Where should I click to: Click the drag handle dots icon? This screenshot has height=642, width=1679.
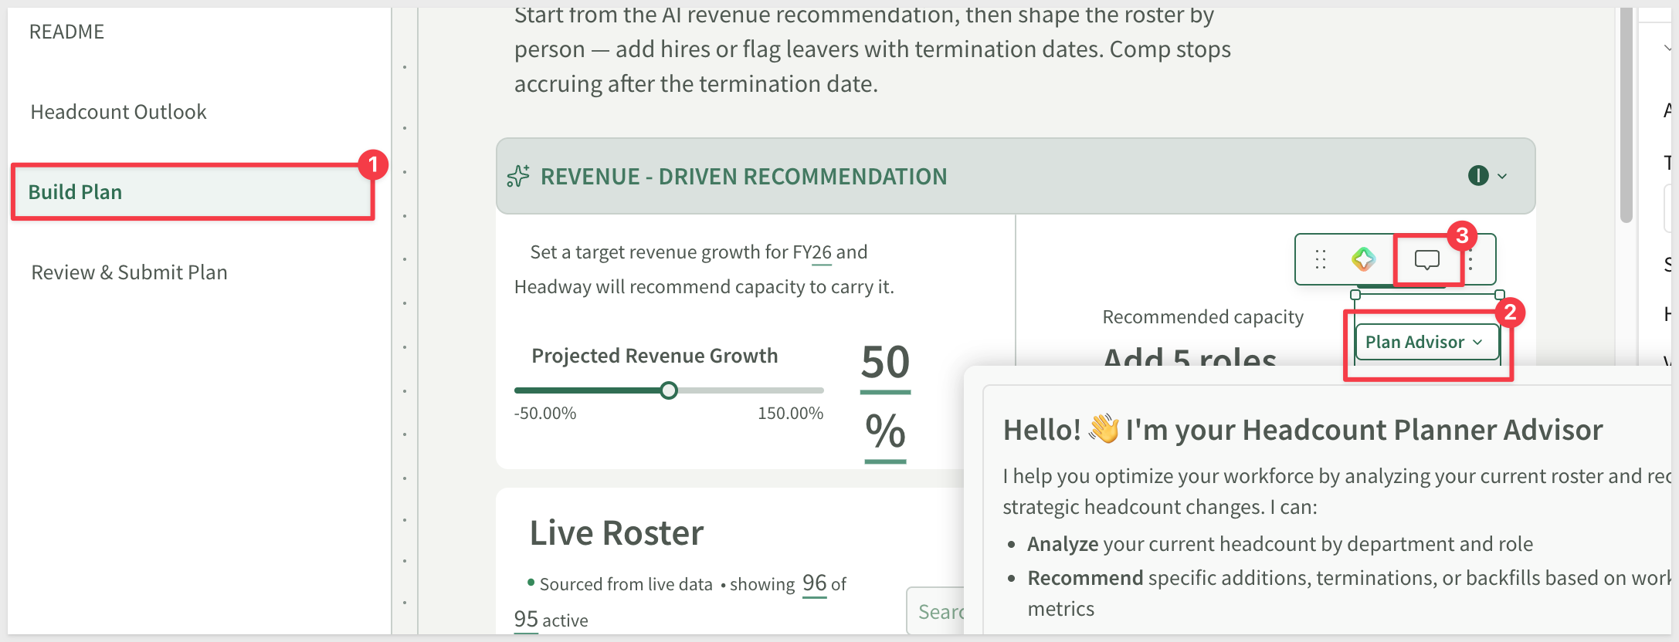[1321, 259]
